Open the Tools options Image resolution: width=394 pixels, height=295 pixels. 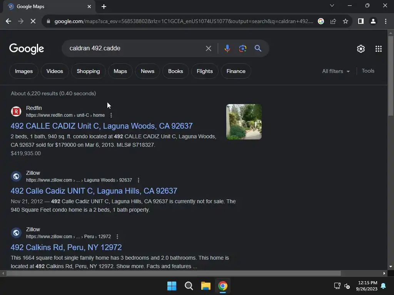click(368, 71)
